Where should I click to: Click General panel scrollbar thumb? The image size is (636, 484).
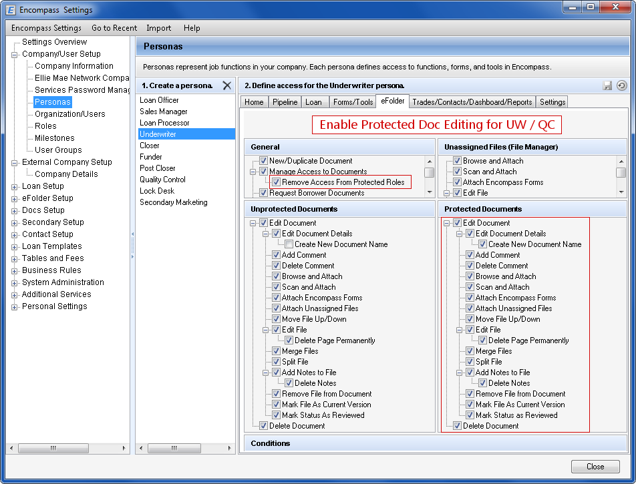click(430, 172)
